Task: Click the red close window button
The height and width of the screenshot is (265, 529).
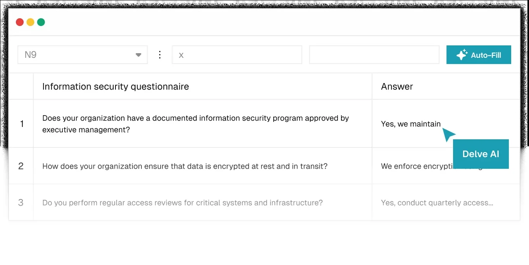Action: tap(20, 22)
